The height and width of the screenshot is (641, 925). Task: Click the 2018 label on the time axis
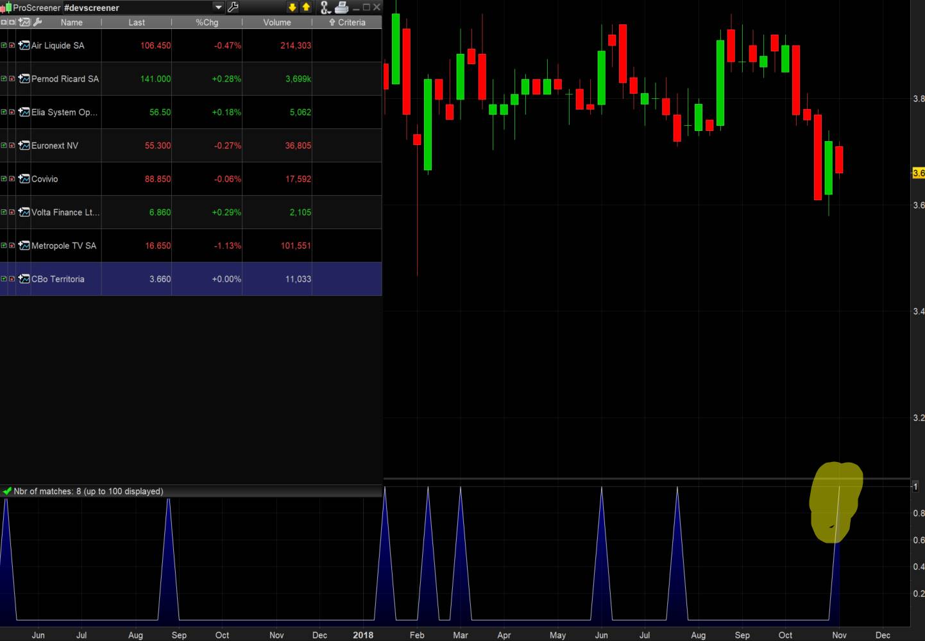(363, 635)
